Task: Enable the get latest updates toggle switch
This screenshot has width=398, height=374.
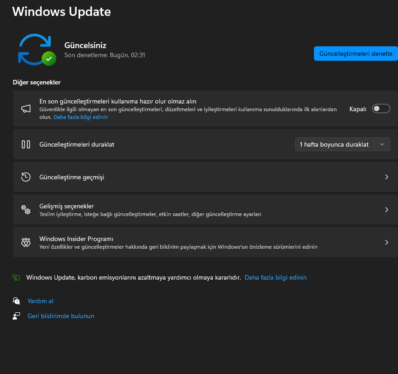Action: click(381, 108)
